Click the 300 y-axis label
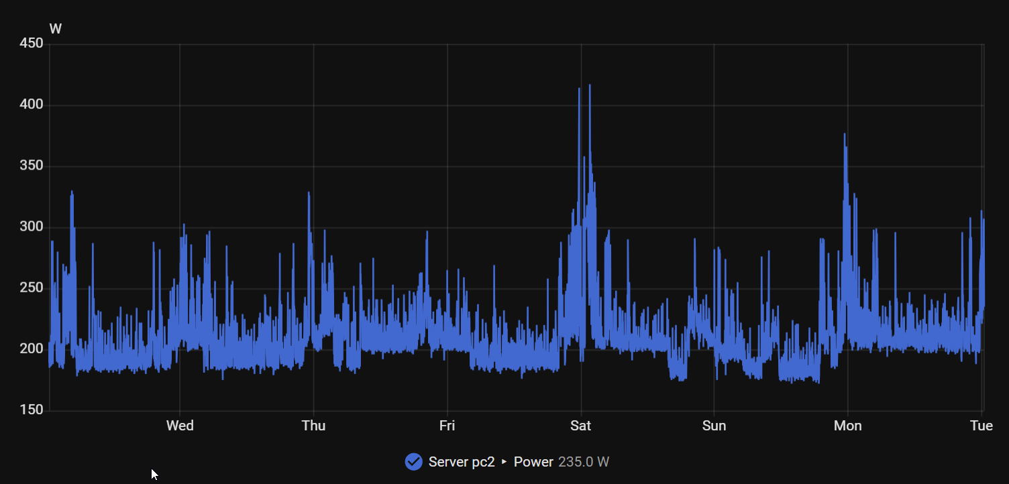 [32, 227]
